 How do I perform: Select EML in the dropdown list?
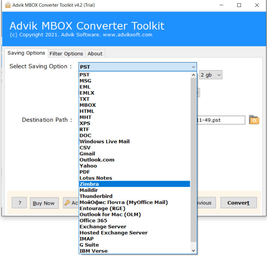tap(135, 87)
